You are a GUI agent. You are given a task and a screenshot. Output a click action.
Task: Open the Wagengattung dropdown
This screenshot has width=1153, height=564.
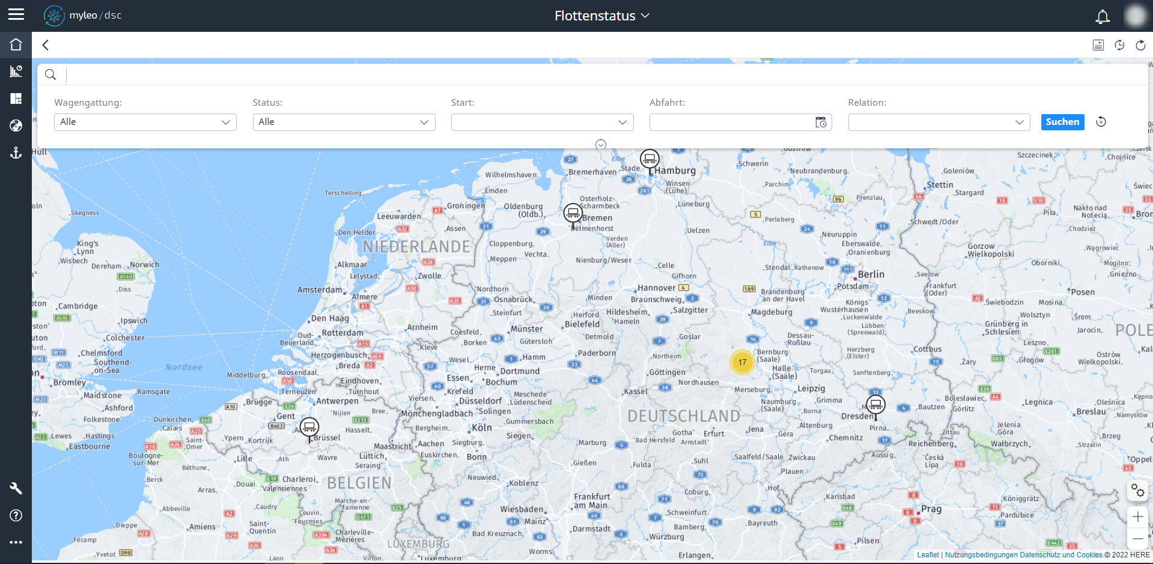(x=145, y=122)
